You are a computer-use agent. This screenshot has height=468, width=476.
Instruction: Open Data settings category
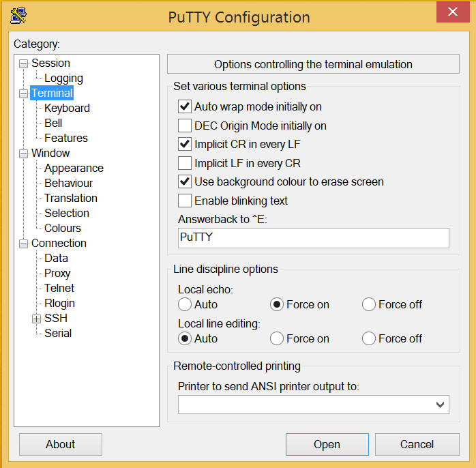56,258
